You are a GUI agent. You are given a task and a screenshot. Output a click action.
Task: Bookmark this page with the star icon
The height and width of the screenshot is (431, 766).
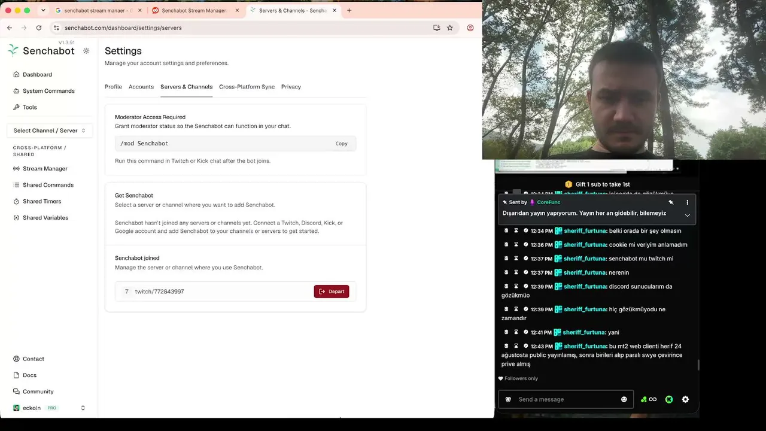point(450,28)
